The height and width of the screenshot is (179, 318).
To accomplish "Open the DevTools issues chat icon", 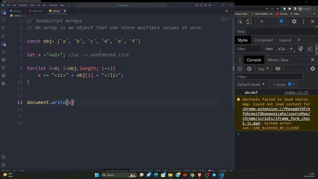I will [x=282, y=21].
